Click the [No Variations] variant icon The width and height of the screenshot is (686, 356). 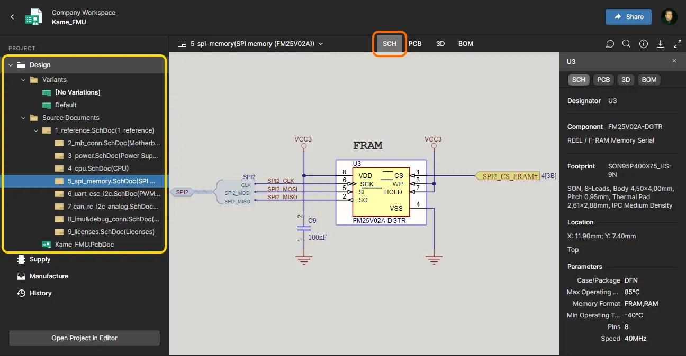click(x=47, y=92)
